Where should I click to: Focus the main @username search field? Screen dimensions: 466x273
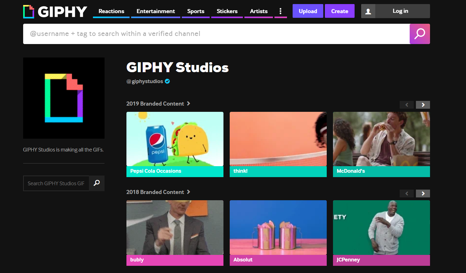pos(216,34)
